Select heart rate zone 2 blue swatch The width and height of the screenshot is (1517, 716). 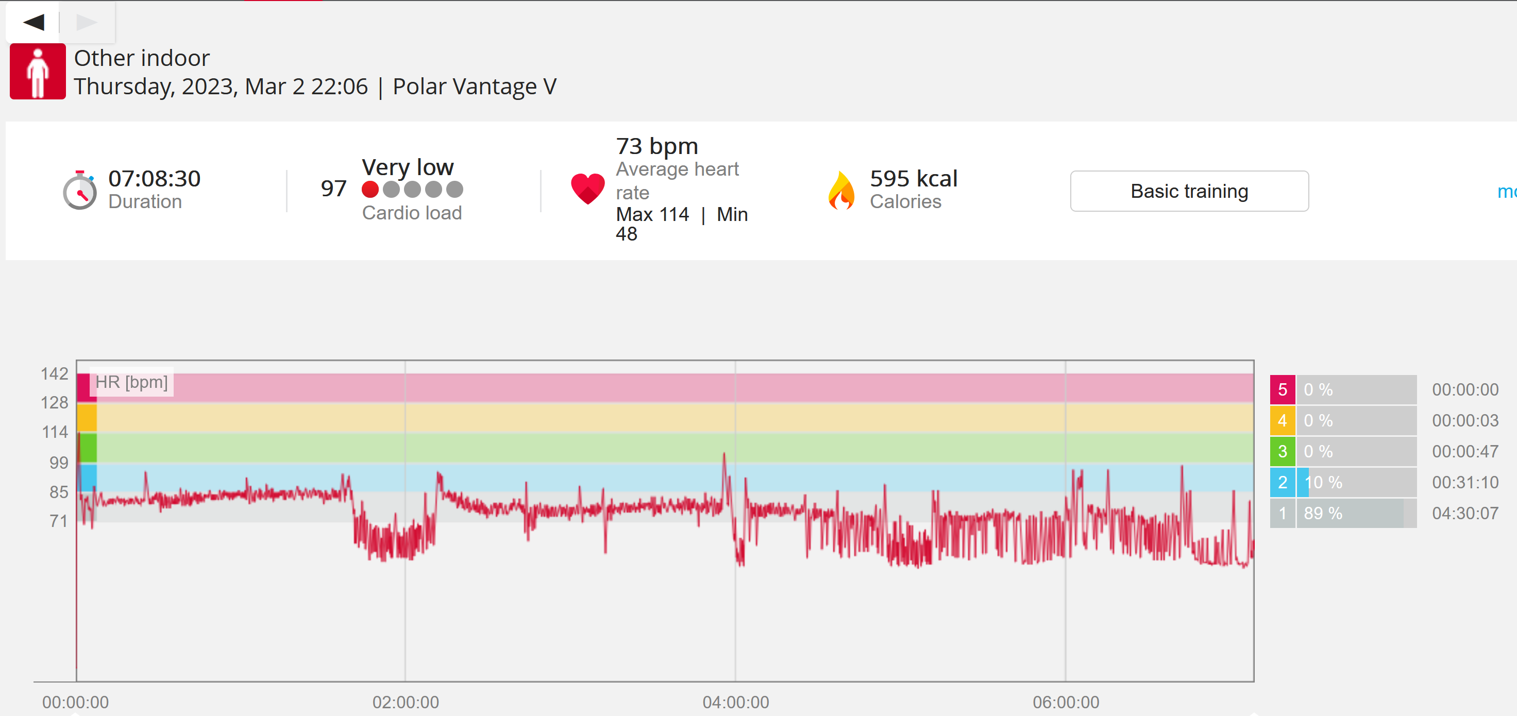pyautogui.click(x=1283, y=482)
